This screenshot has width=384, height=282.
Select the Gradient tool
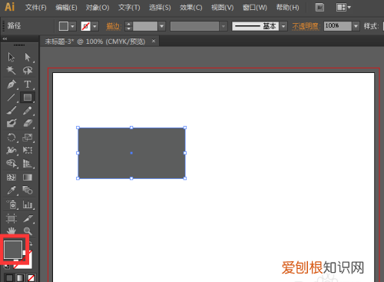pos(28,177)
